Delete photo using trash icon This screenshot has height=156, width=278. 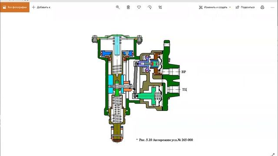click(x=129, y=7)
